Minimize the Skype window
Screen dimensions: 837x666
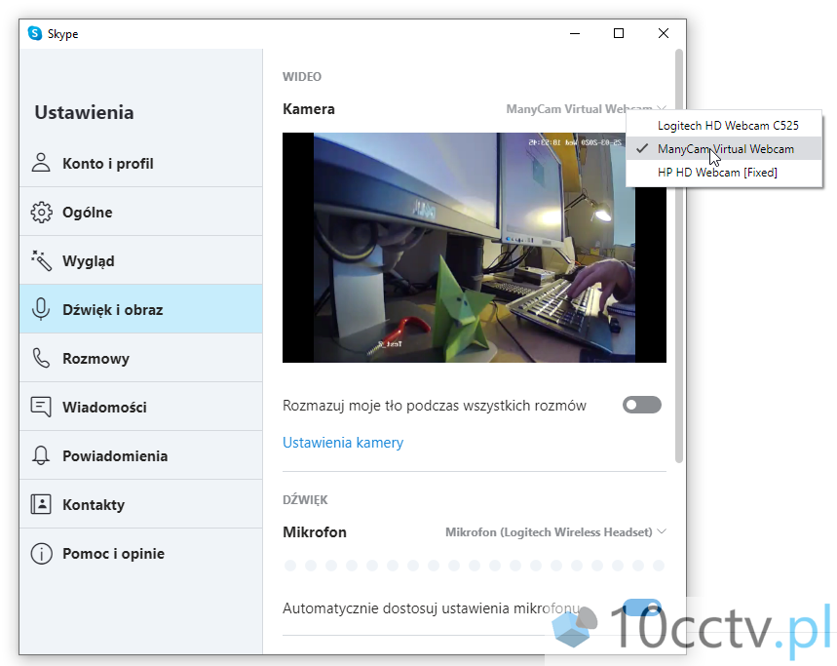pos(575,34)
